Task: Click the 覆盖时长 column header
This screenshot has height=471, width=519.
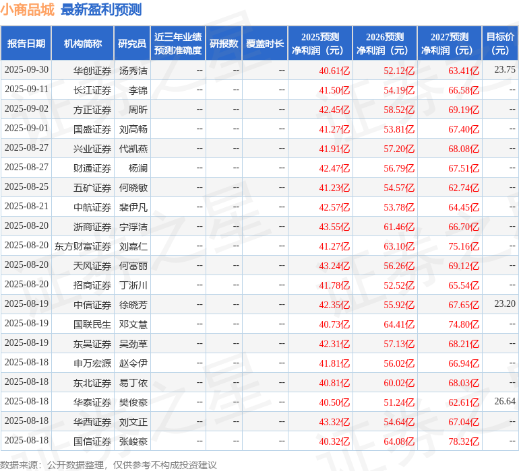Action: point(265,44)
